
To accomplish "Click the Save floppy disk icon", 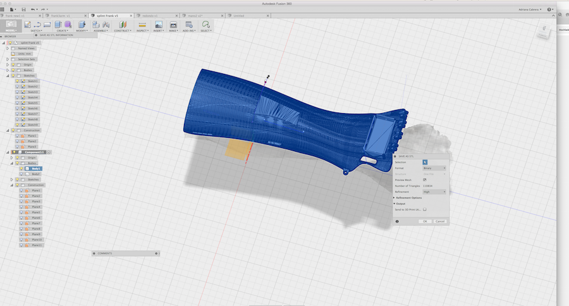I will coord(23,9).
